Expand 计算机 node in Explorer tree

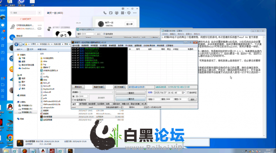(23, 102)
